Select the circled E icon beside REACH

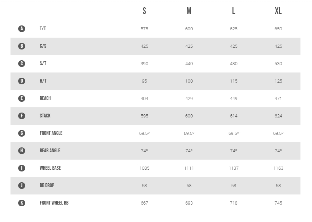[x=22, y=99]
